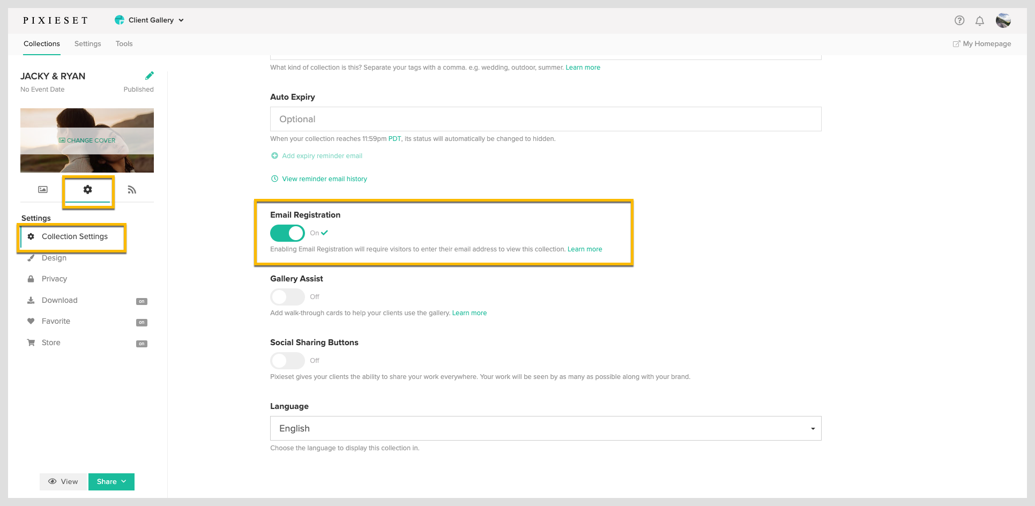Switch to the Settings top tab
The width and height of the screenshot is (1035, 506).
[x=88, y=44]
